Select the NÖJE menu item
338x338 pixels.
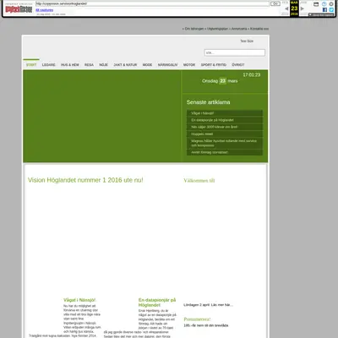pyautogui.click(x=103, y=65)
